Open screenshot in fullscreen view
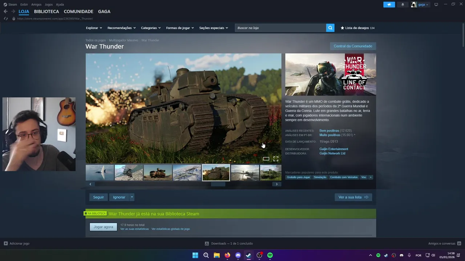This screenshot has height=261, width=465. (276, 159)
